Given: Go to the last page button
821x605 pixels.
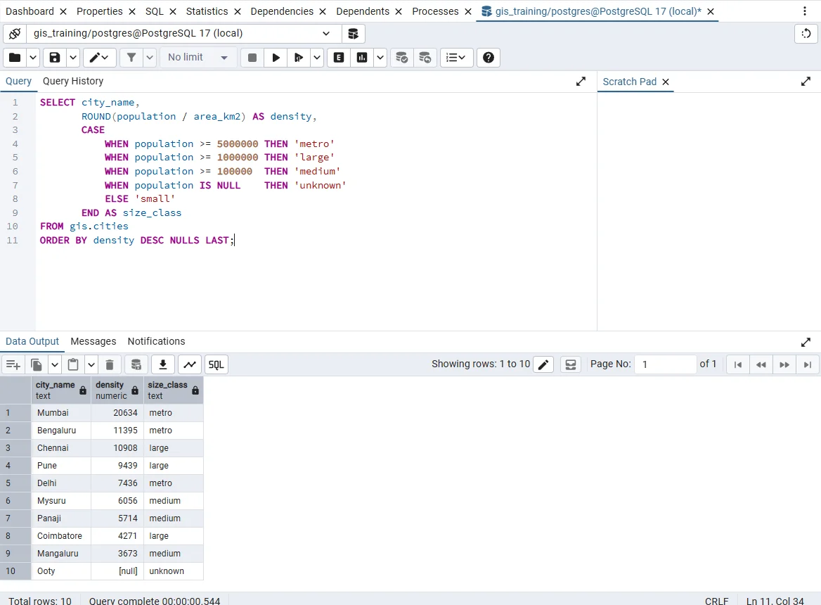Looking at the screenshot, I should [808, 364].
